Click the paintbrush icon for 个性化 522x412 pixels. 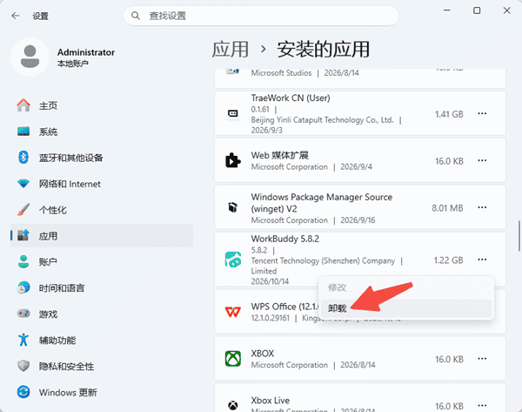[23, 210]
